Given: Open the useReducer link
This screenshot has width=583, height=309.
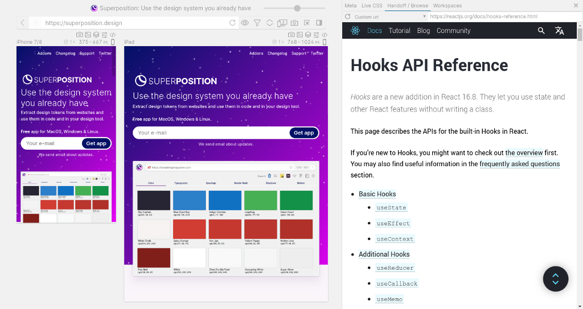Looking at the screenshot, I should point(395,268).
